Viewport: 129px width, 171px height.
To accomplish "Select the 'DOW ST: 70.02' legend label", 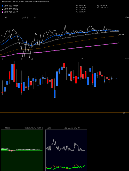I will click(11, 6).
